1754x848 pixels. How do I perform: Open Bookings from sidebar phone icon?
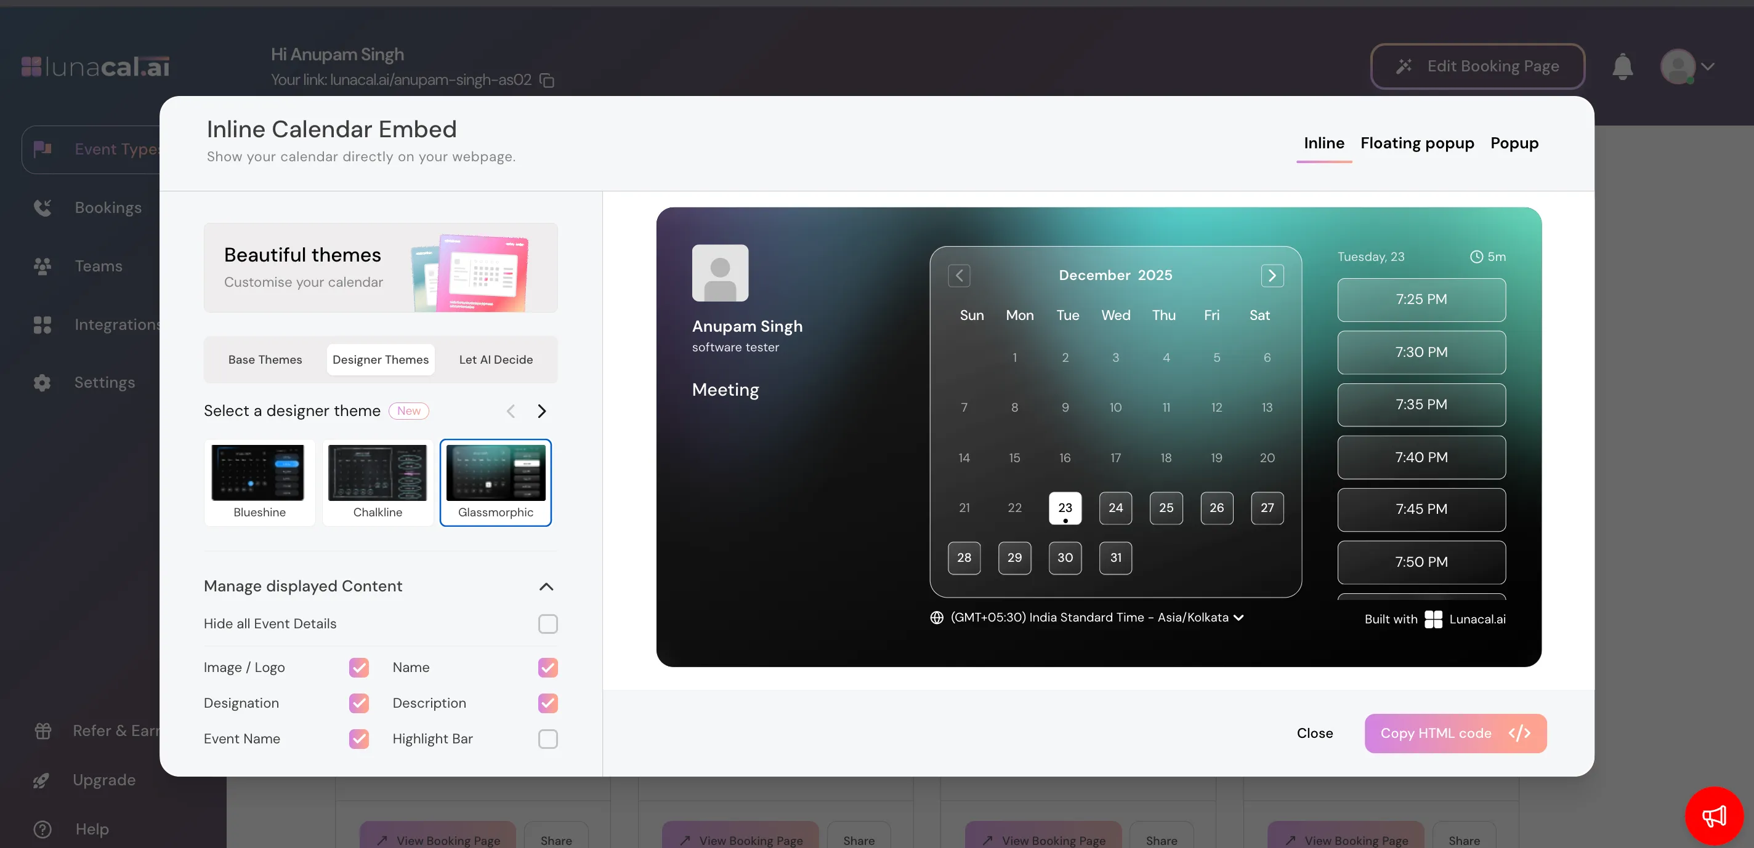click(43, 207)
